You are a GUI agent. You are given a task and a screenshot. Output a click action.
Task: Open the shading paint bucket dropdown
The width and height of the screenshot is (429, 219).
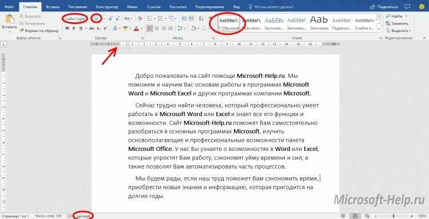click(199, 28)
